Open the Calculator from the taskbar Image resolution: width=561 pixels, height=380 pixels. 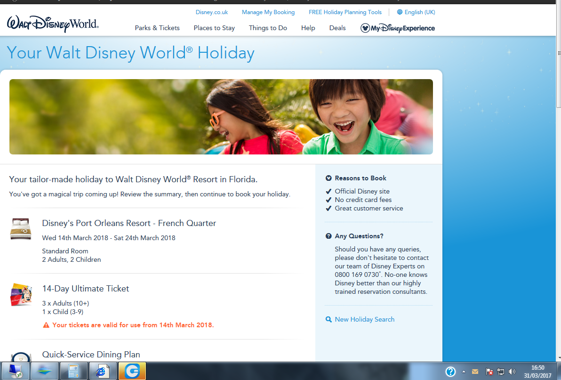(x=74, y=371)
